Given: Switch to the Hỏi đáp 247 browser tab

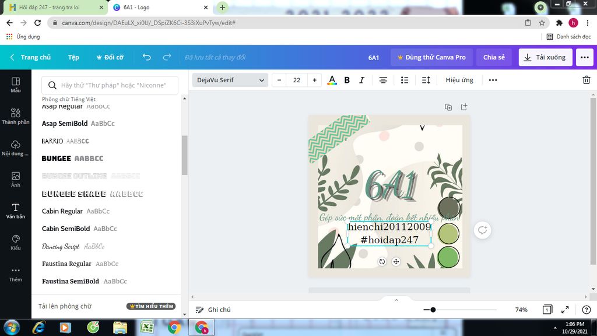Looking at the screenshot, I should point(53,7).
